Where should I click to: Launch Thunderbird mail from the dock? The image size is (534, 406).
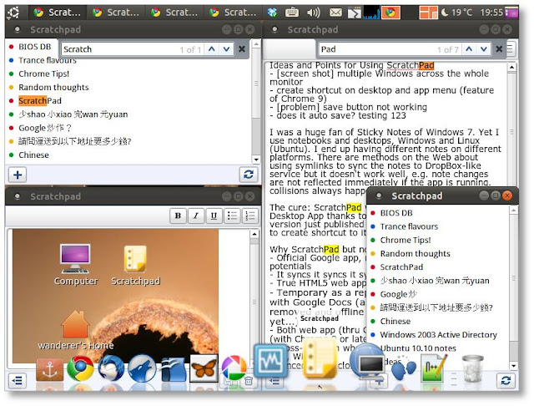coord(111,368)
